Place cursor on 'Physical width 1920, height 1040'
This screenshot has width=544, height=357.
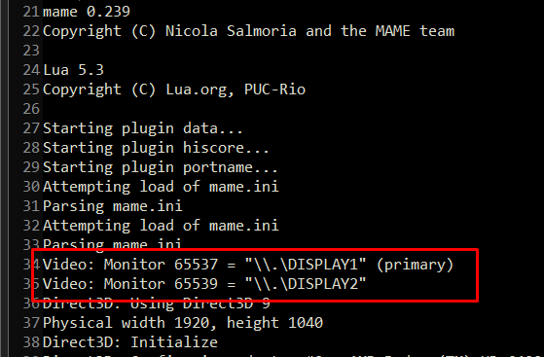coord(183,323)
